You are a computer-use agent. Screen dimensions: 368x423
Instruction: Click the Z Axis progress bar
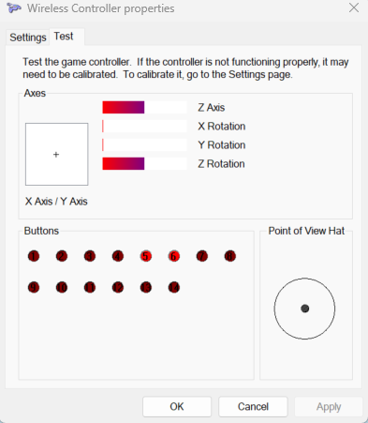point(144,107)
